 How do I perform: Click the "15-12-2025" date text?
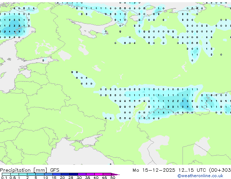(x=158, y=170)
